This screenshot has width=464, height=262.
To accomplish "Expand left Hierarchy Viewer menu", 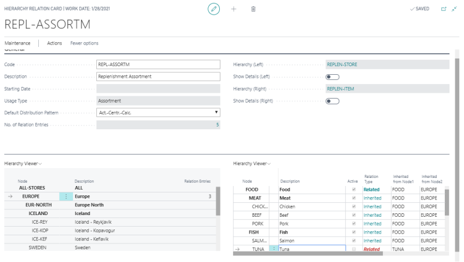I will (23, 163).
